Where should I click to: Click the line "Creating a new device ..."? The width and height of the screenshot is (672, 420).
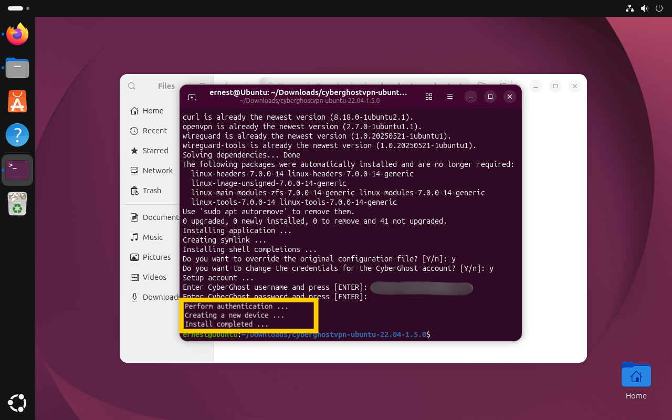click(x=234, y=316)
